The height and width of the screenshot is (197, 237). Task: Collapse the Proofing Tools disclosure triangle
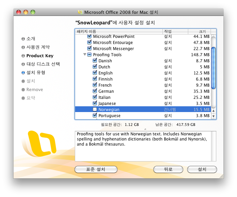(x=85, y=54)
